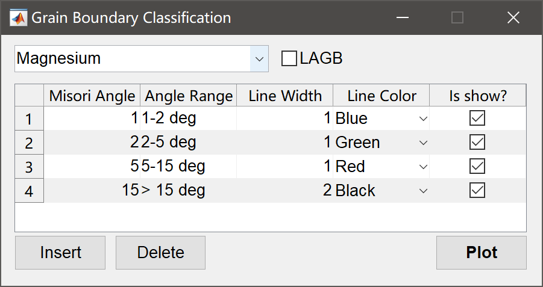Enable the LAGB checkbox
Viewport: 543px width, 287px height.
(x=290, y=58)
